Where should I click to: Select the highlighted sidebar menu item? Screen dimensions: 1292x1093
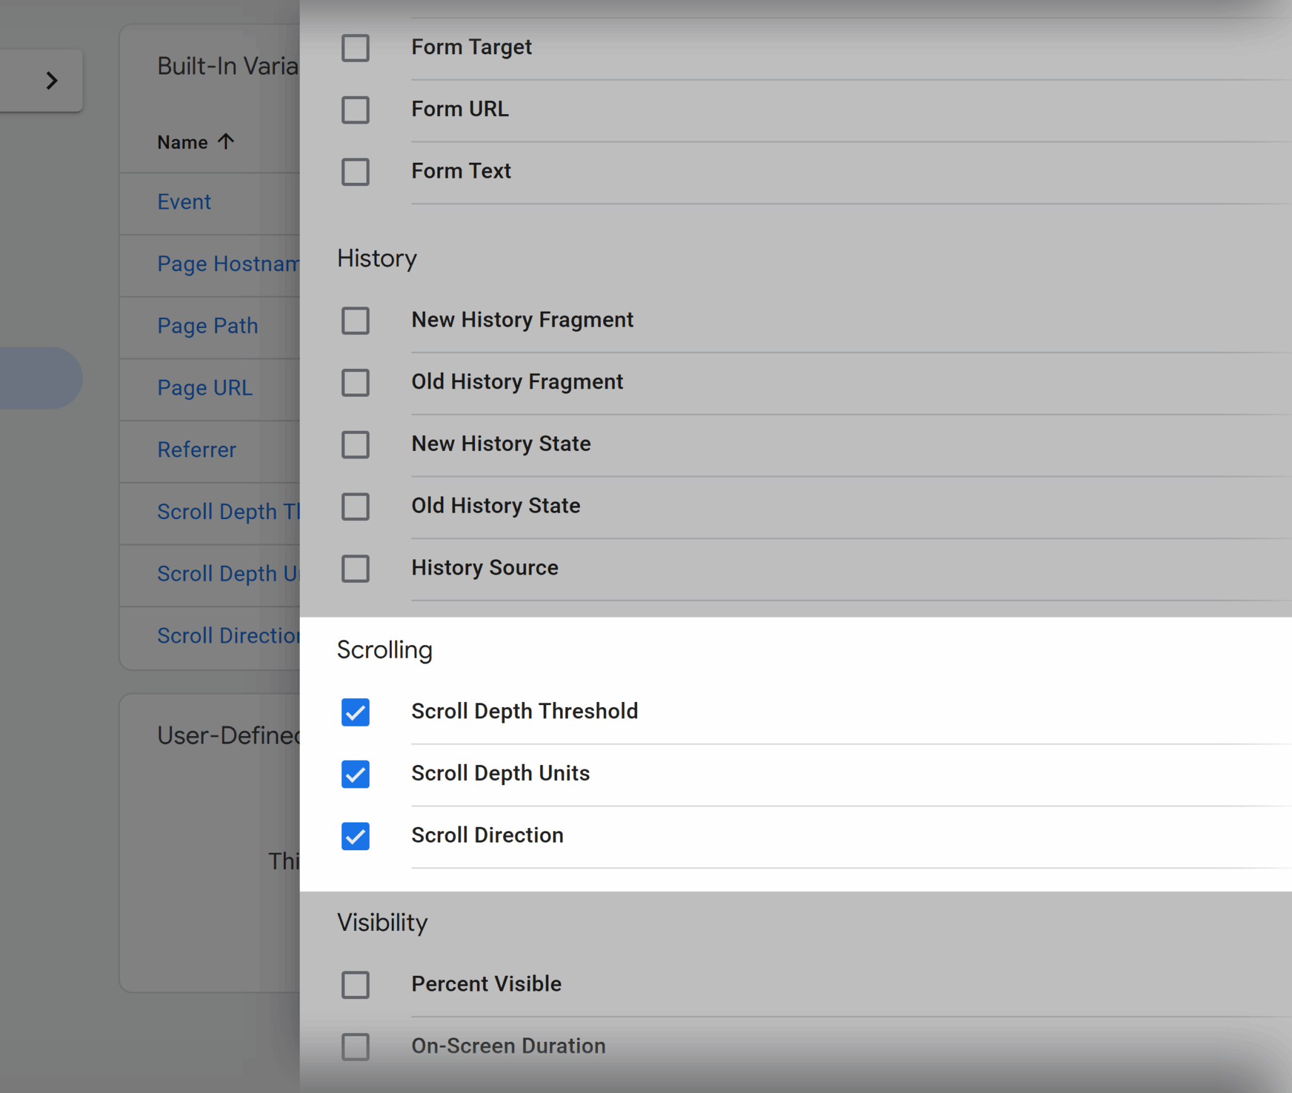pos(38,378)
